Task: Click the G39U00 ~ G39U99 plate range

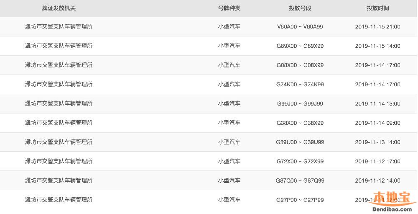Action: pos(300,142)
